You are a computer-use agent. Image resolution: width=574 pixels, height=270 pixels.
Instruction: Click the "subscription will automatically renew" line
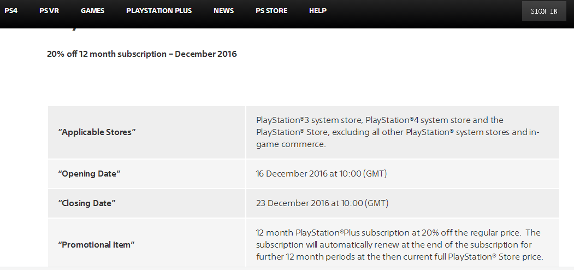394,245
